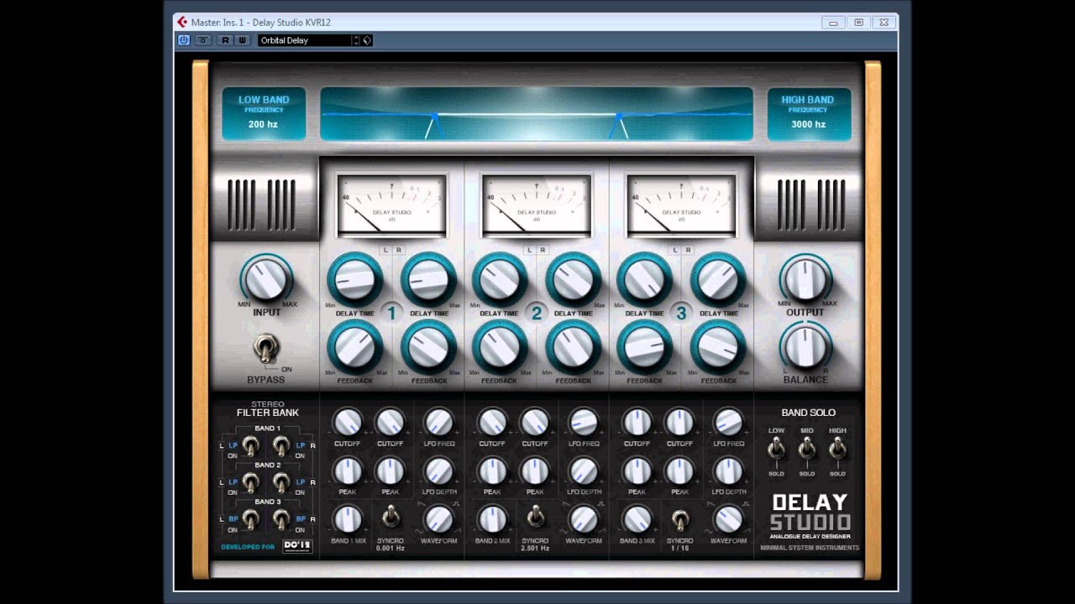Image resolution: width=1075 pixels, height=604 pixels.
Task: Click the W write automation button
Action: (x=243, y=40)
